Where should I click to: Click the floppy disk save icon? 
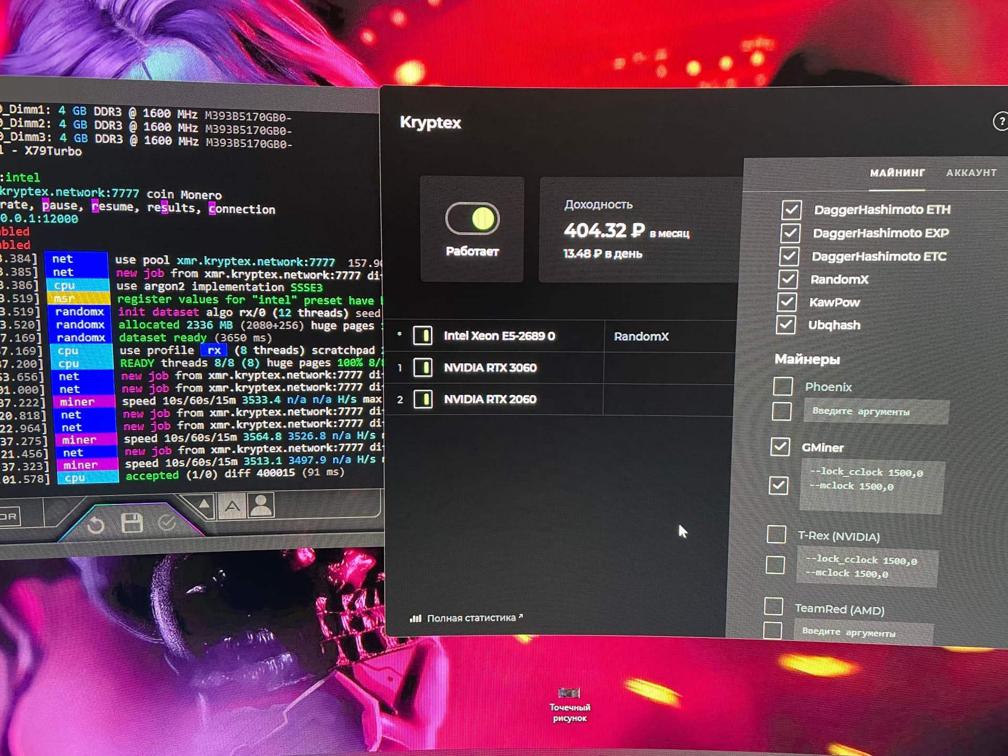[132, 523]
